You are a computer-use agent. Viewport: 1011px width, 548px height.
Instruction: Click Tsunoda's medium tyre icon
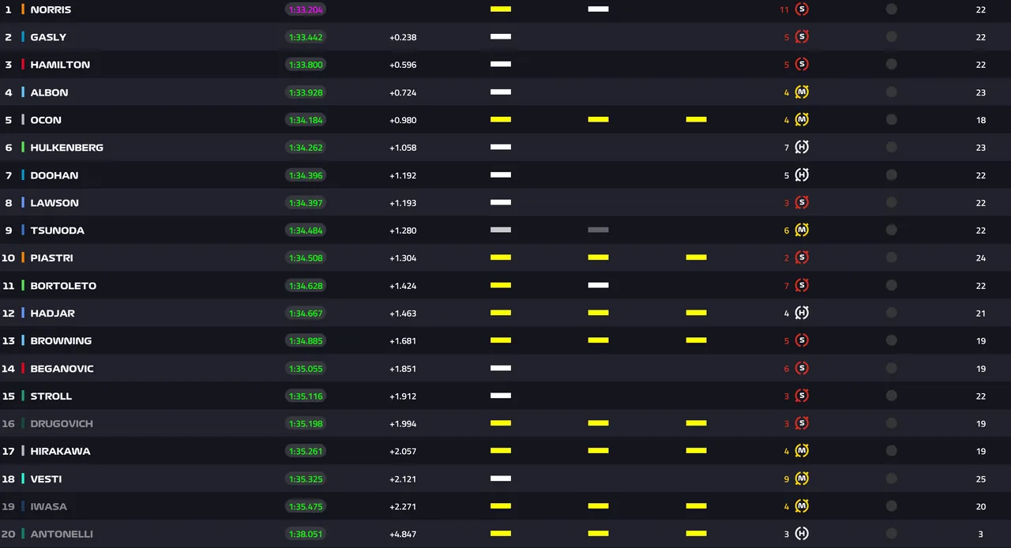pos(802,230)
